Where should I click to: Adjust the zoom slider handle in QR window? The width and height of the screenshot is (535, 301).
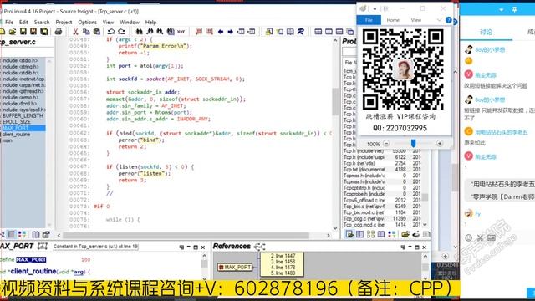click(x=413, y=143)
